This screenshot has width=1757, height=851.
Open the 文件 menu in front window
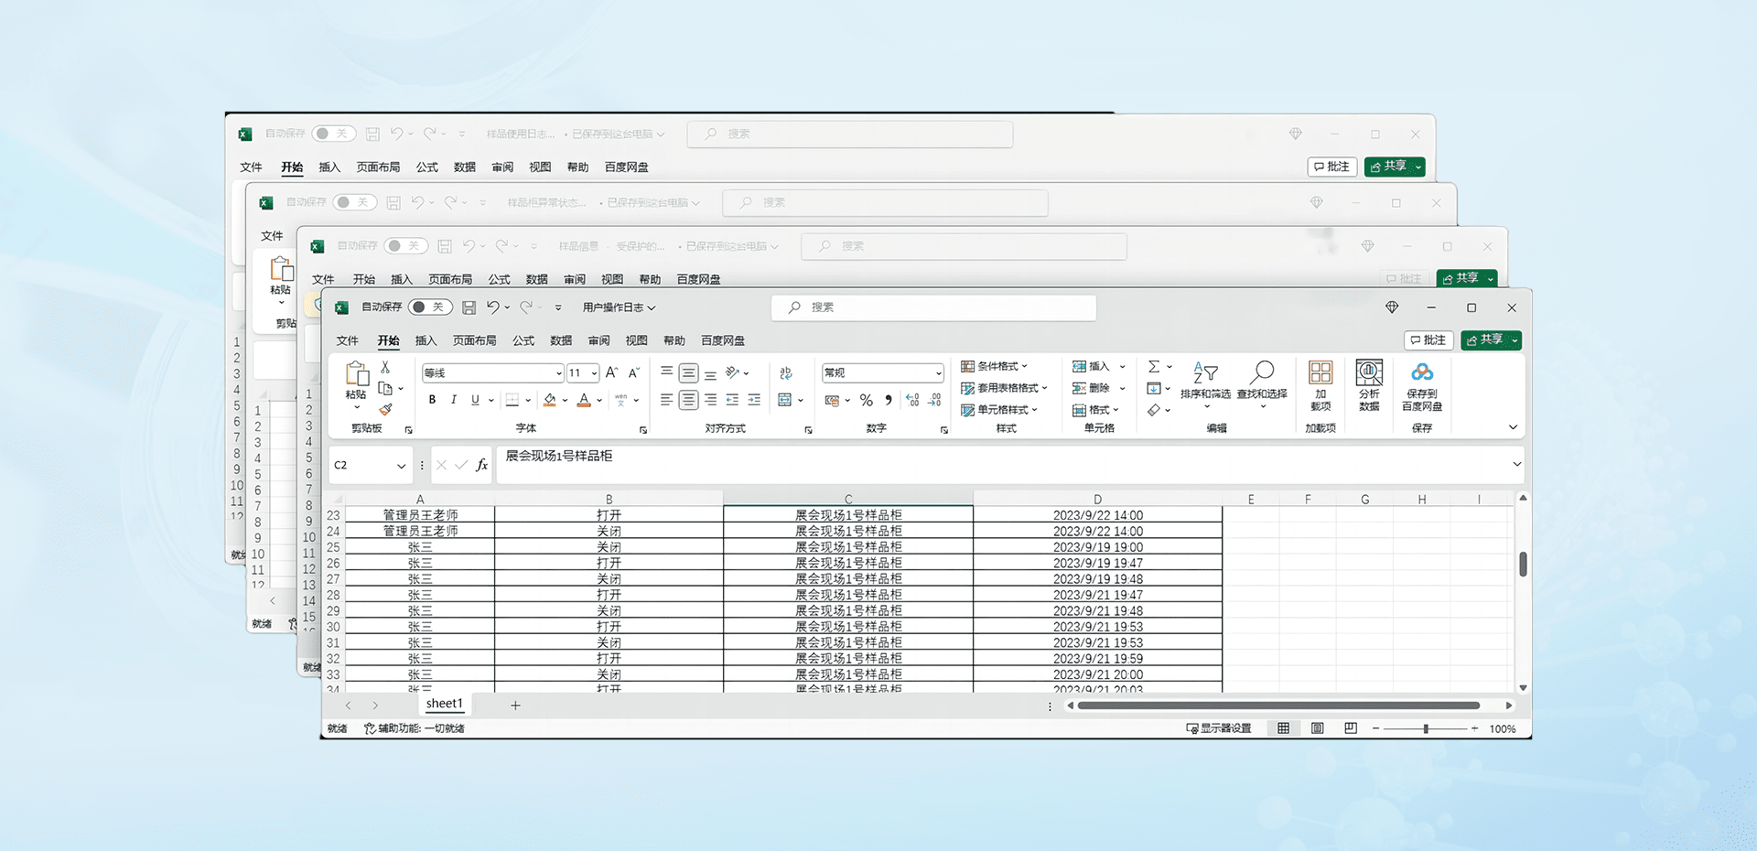click(348, 340)
